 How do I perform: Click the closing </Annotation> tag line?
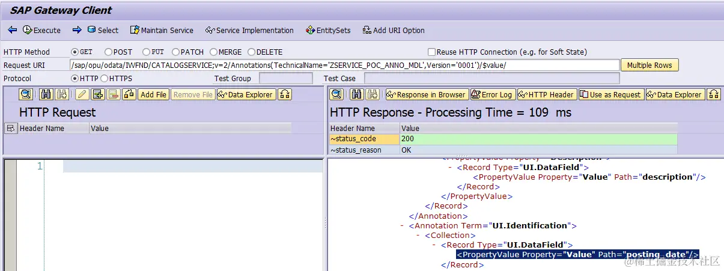(x=438, y=216)
